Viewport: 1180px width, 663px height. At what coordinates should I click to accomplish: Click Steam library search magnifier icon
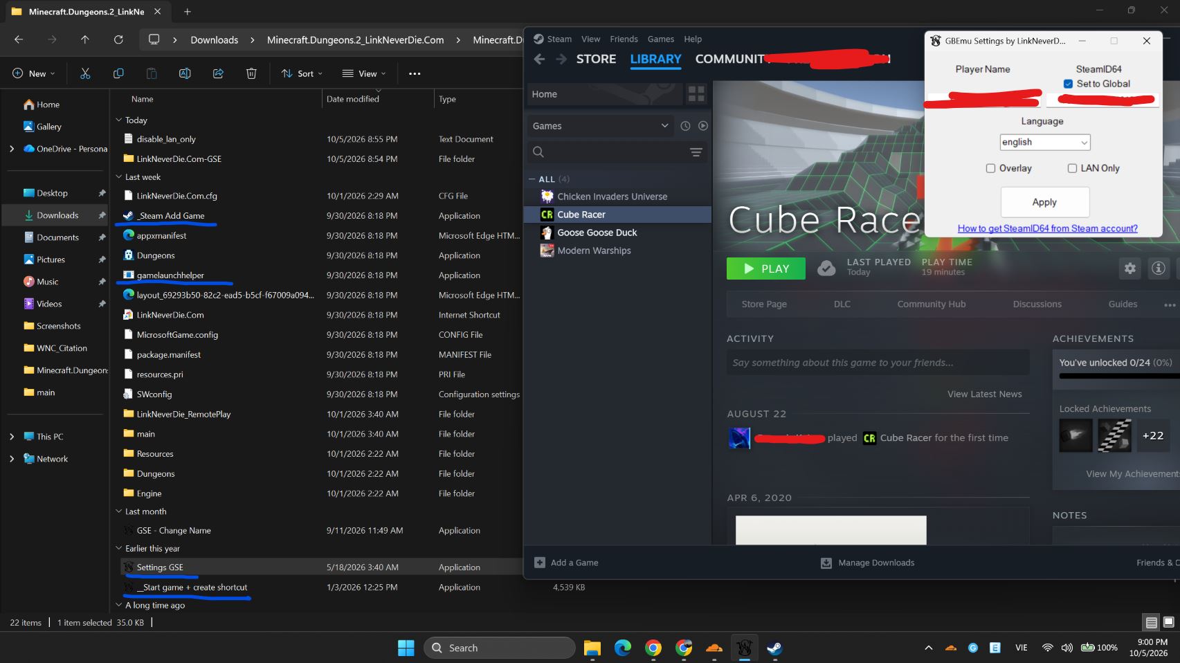pos(538,152)
